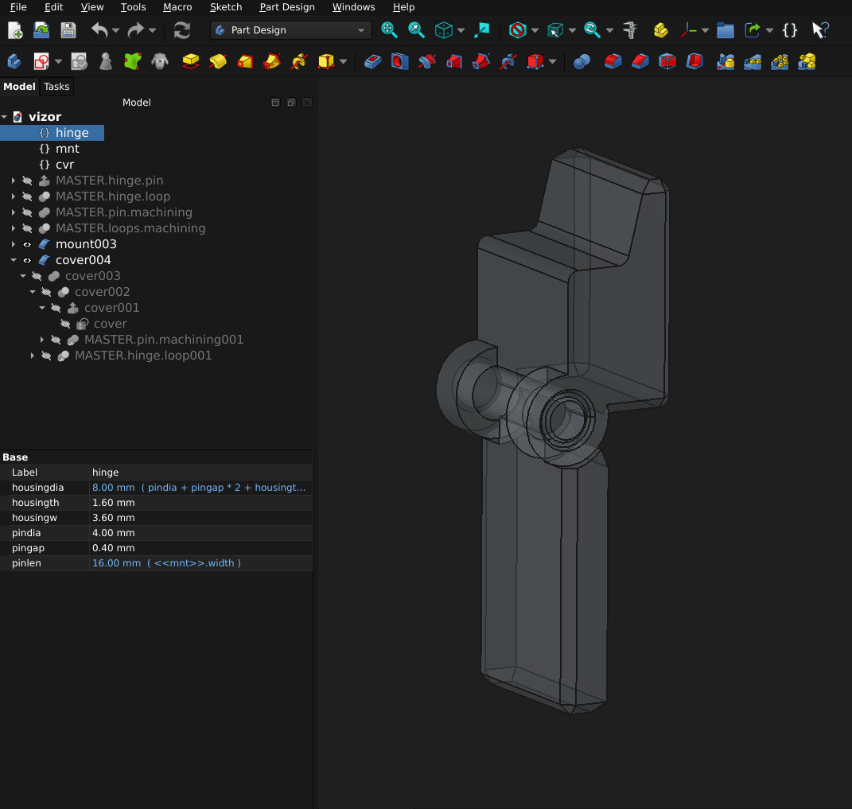Open the Part Design menu
The image size is (852, 809).
(287, 7)
